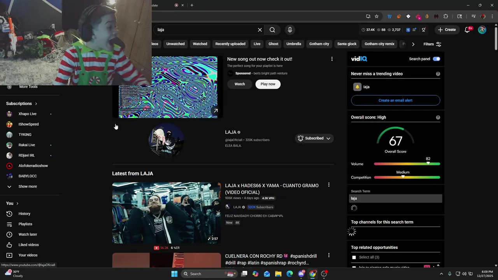The image size is (498, 280).
Task: Click Create an email alert
Action: (395, 100)
